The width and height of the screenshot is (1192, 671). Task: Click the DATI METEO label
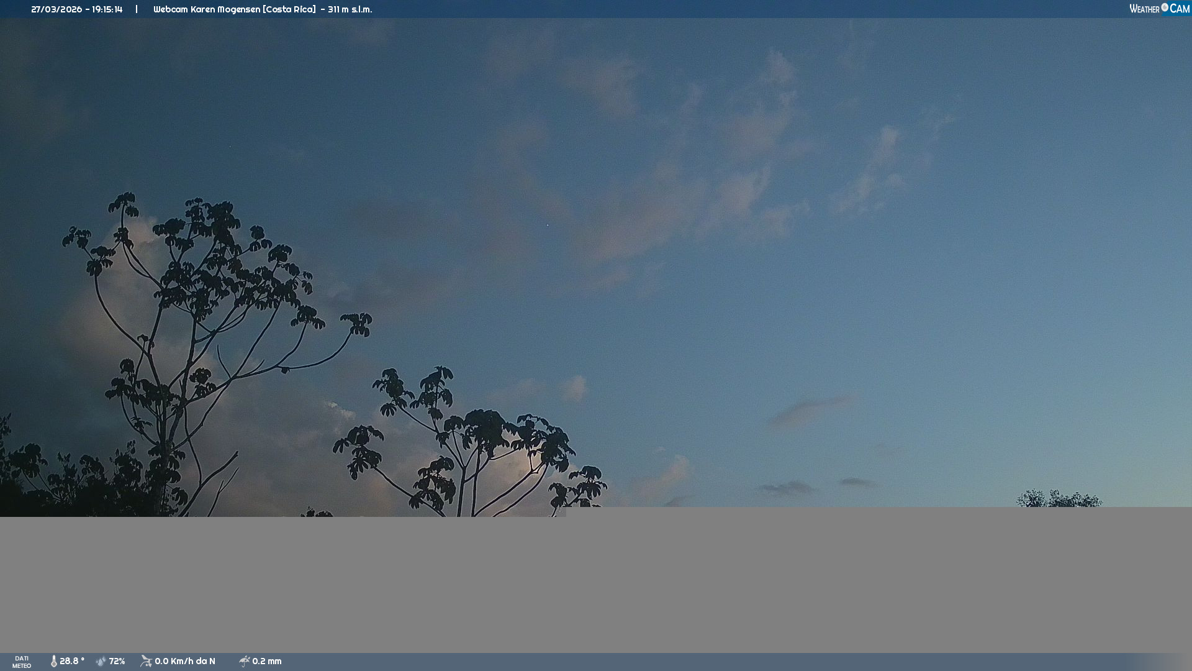click(x=22, y=662)
